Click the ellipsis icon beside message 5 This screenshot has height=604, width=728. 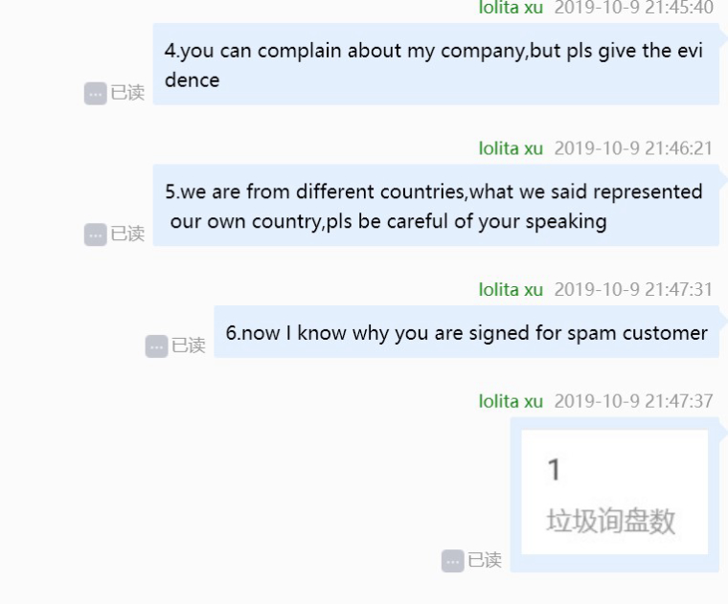coord(95,235)
